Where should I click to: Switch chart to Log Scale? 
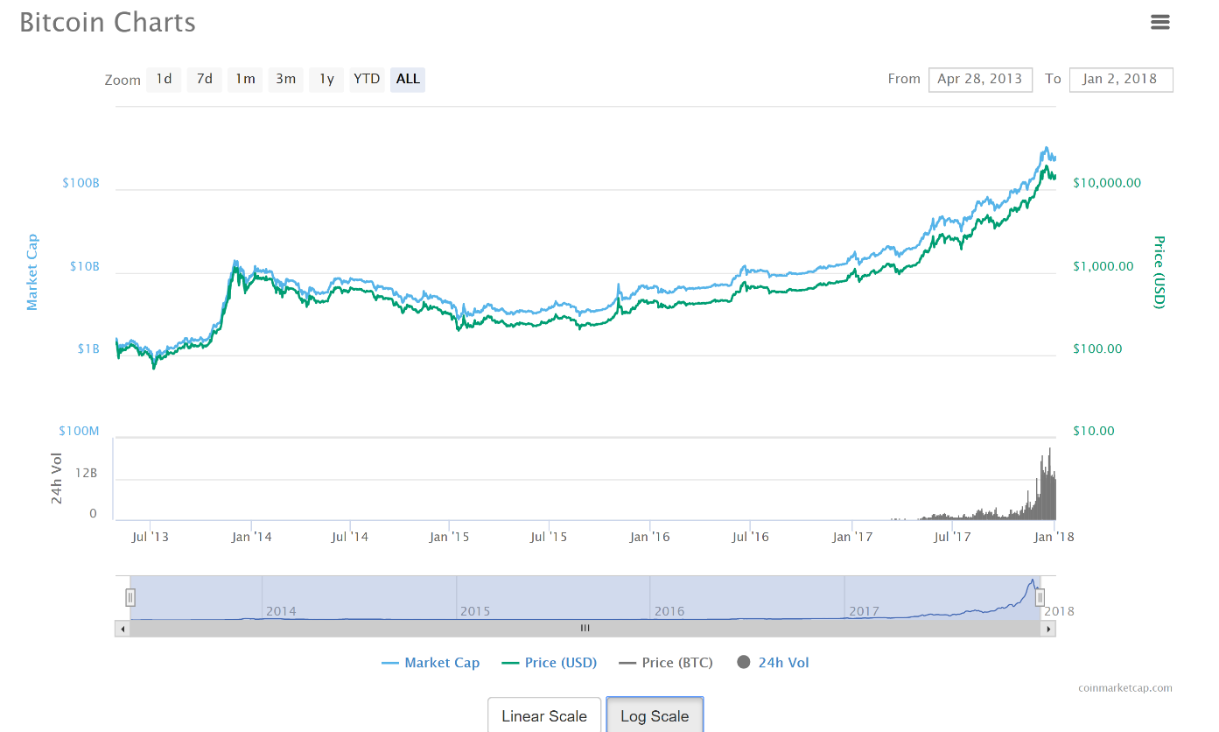coord(655,715)
